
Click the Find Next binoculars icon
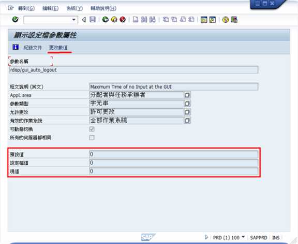tap(152, 19)
